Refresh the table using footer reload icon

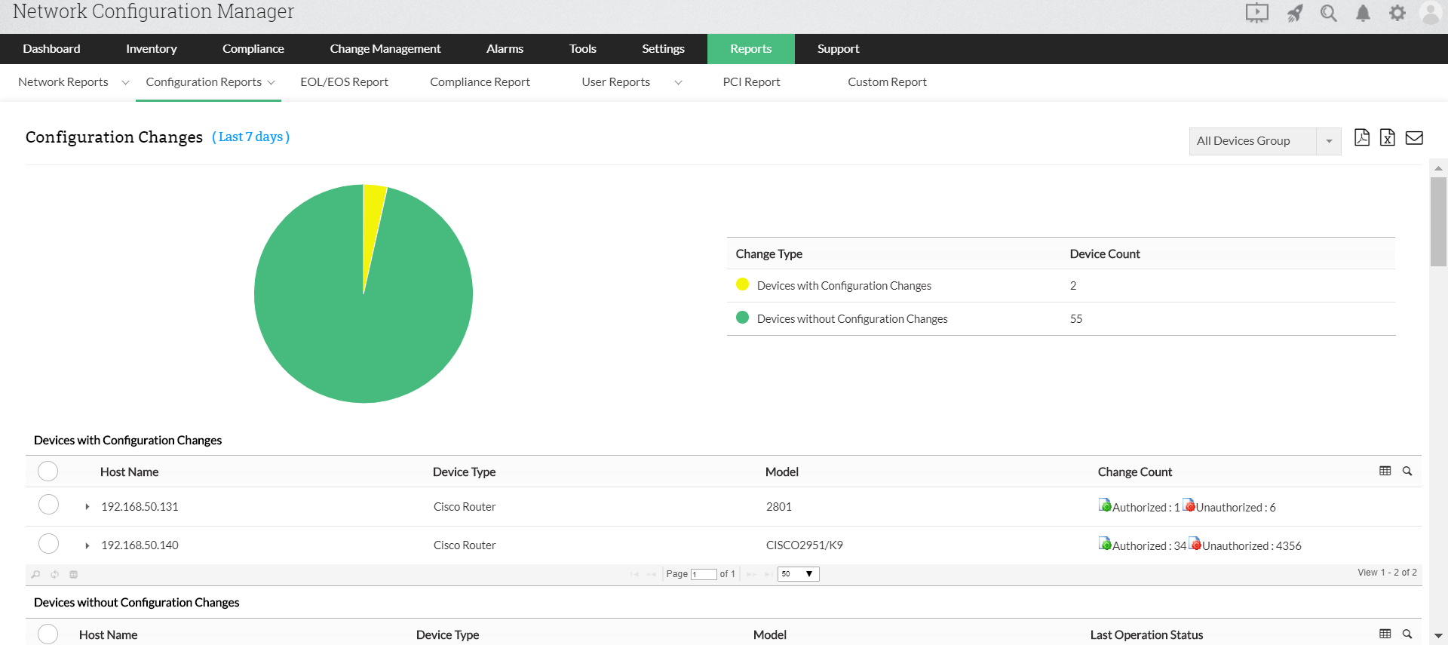click(x=55, y=574)
